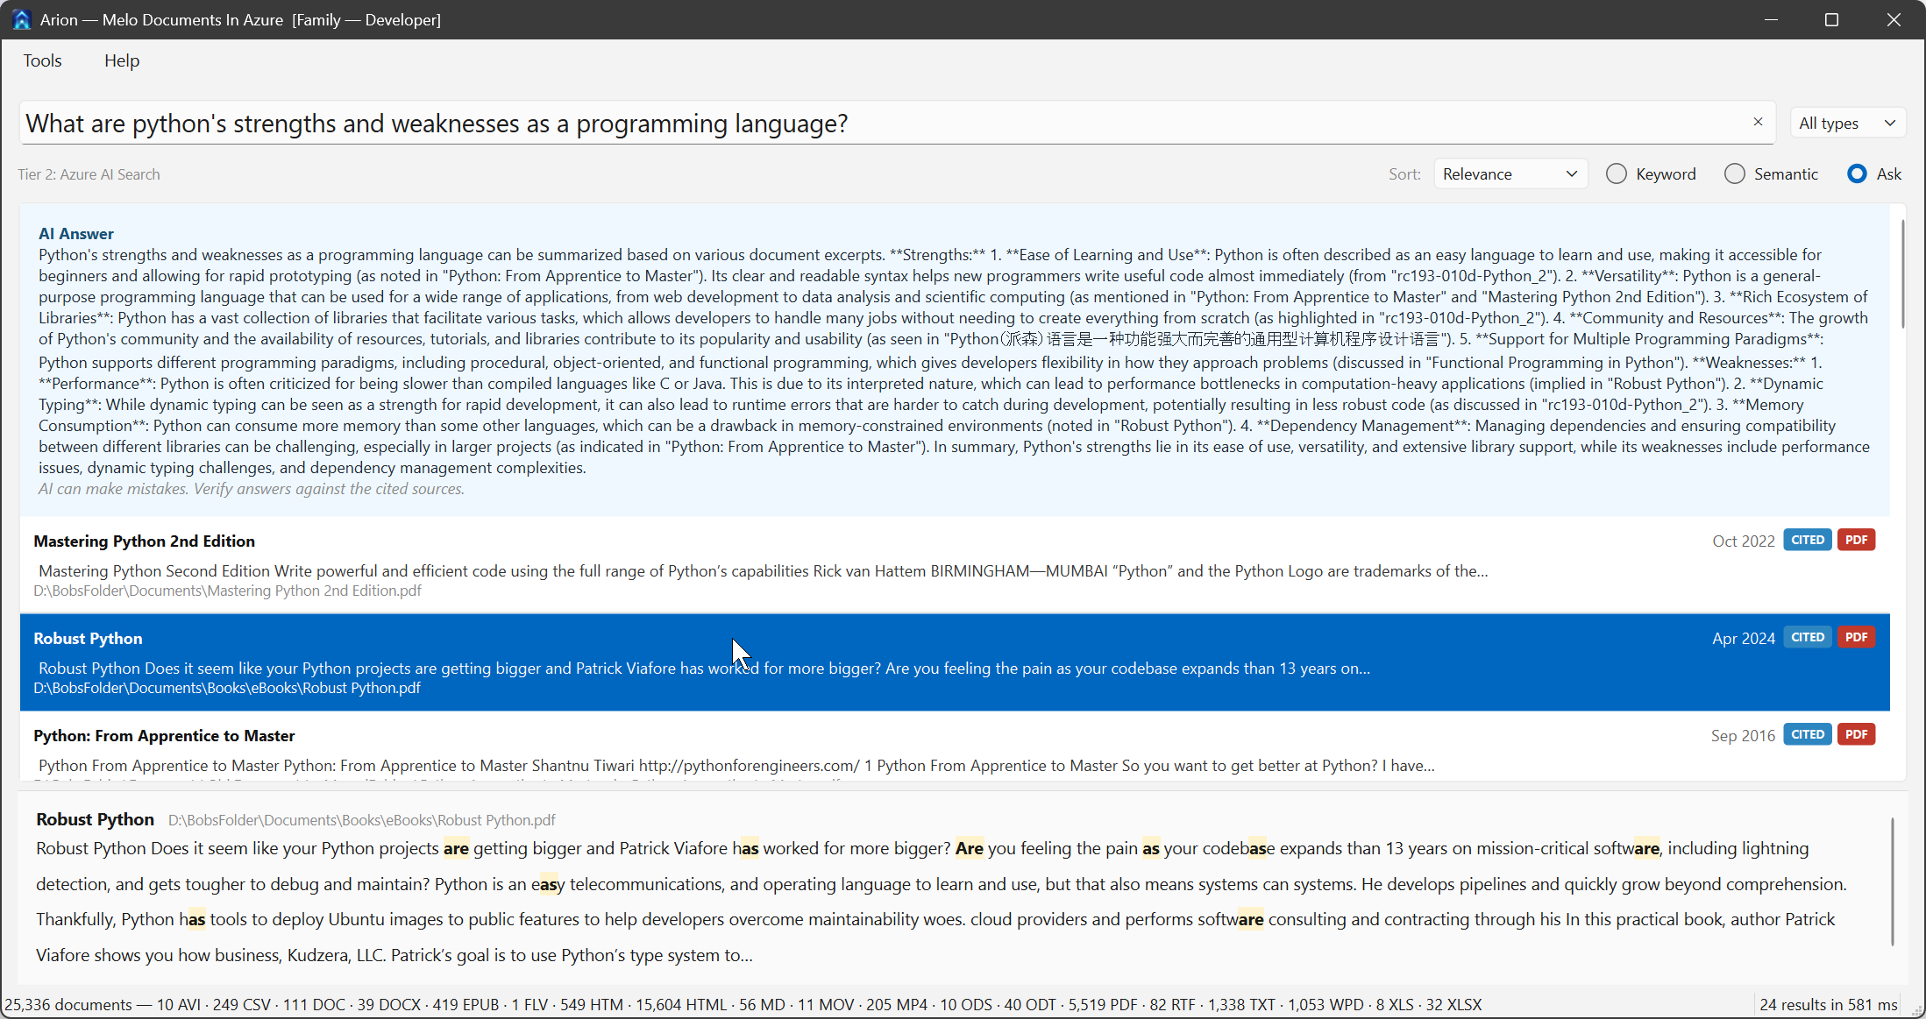The height and width of the screenshot is (1019, 1926).
Task: Click the Sep 2016 date on Apprentice to Master
Action: 1742,735
